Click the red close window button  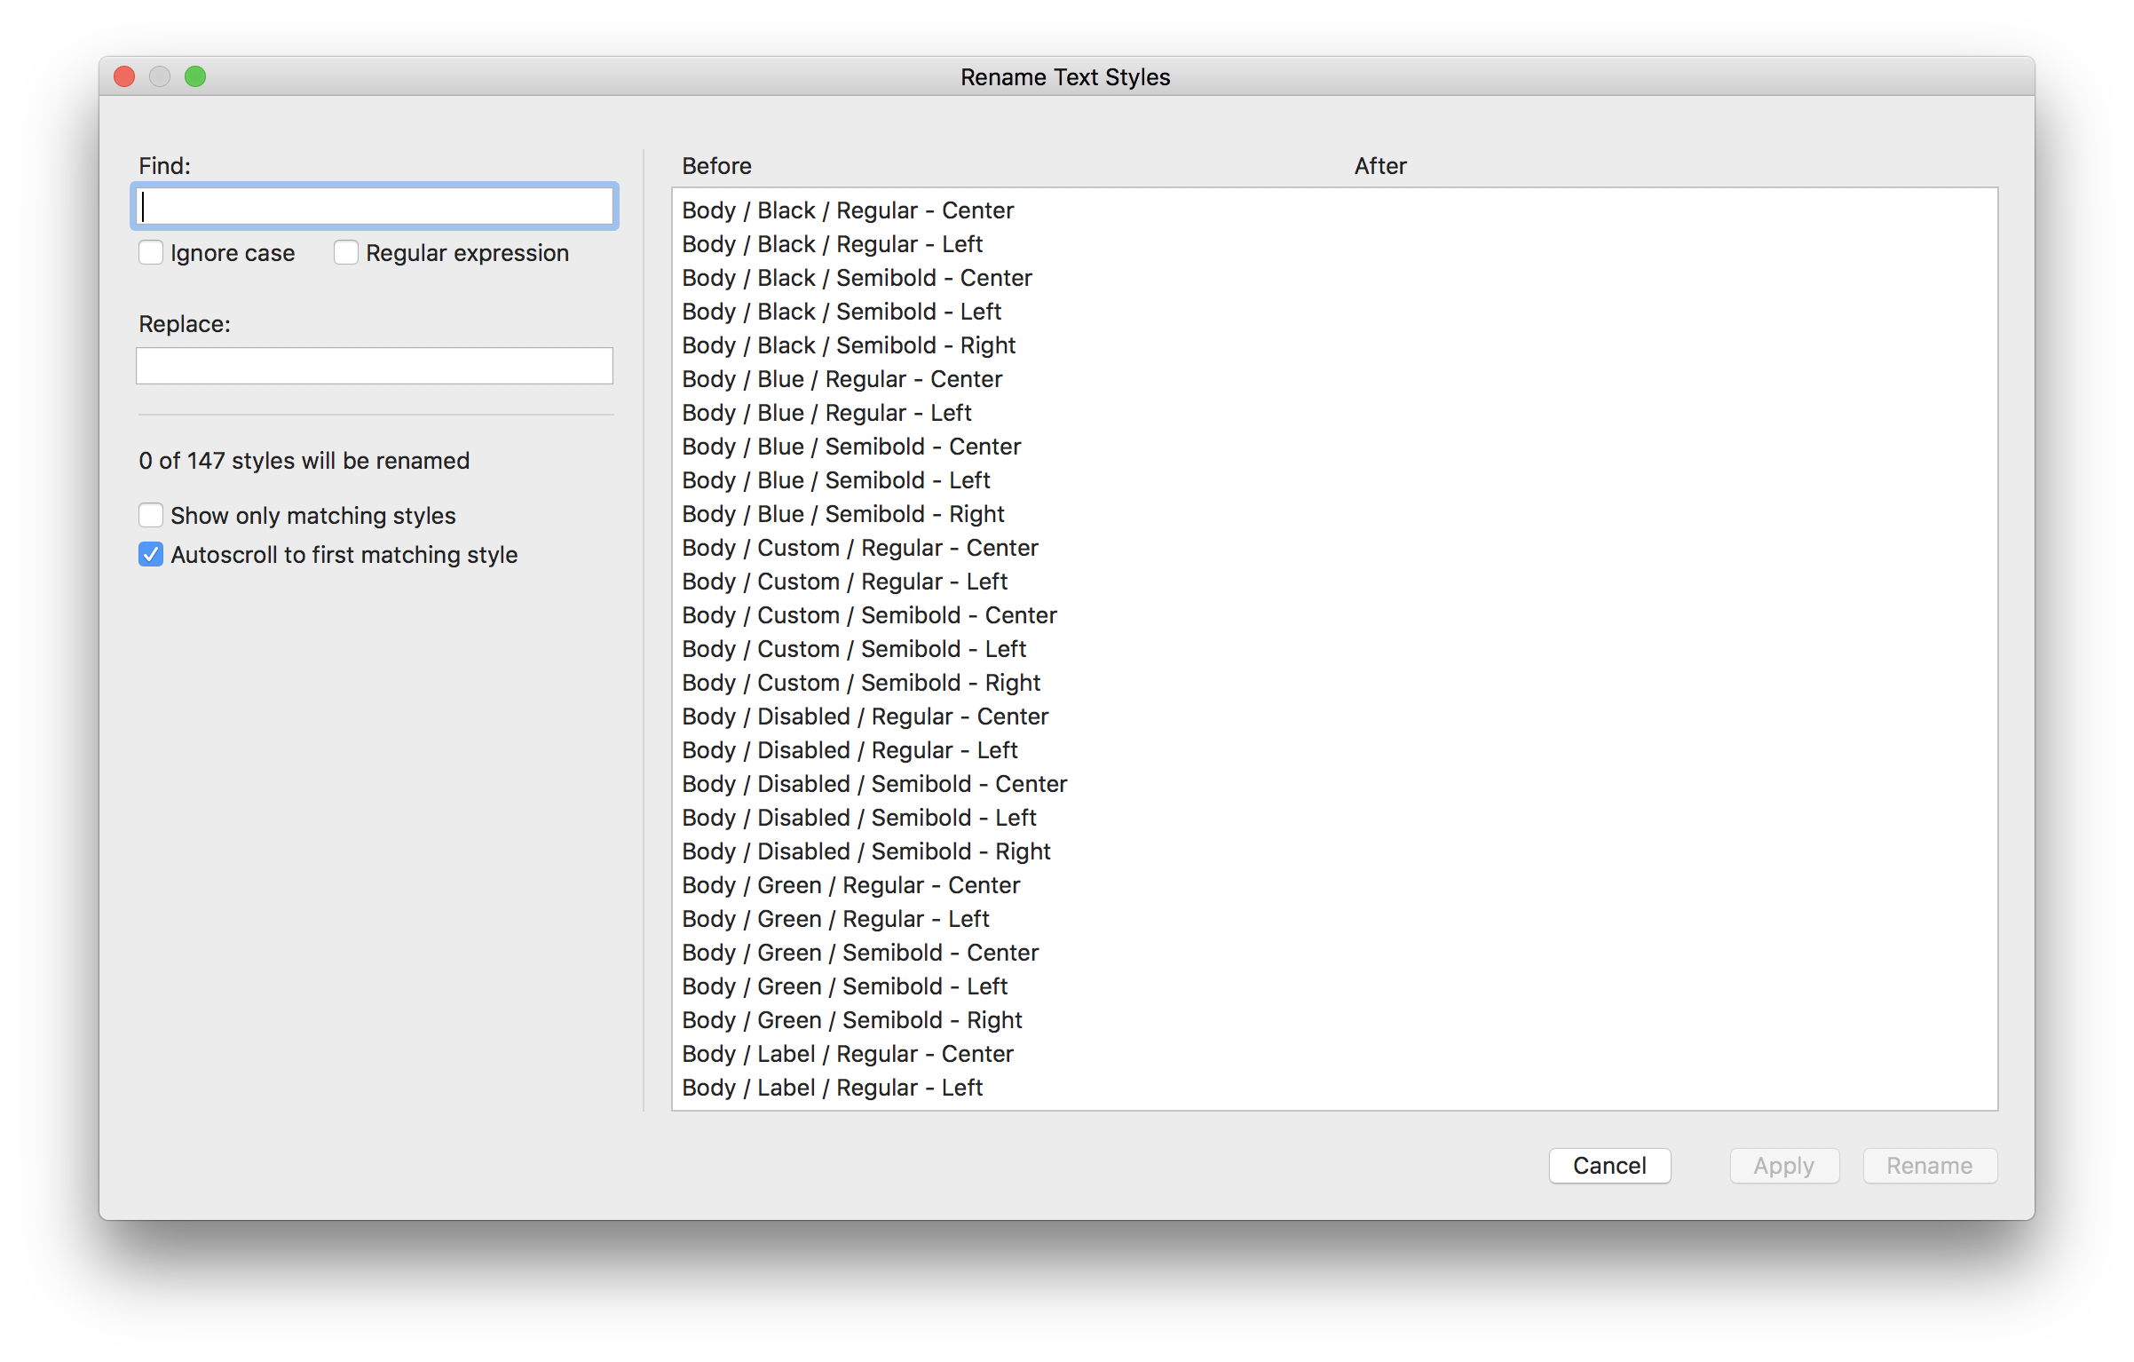pyautogui.click(x=124, y=77)
